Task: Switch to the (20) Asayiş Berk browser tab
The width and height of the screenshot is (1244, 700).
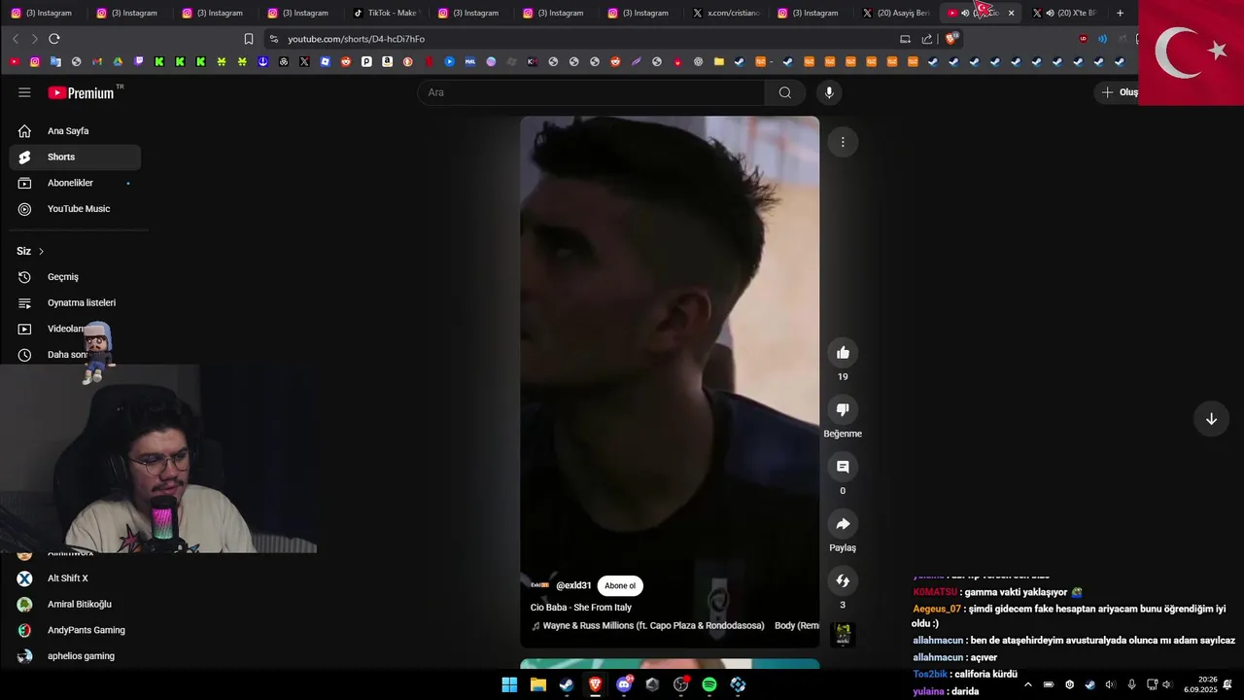Action: coord(895,13)
